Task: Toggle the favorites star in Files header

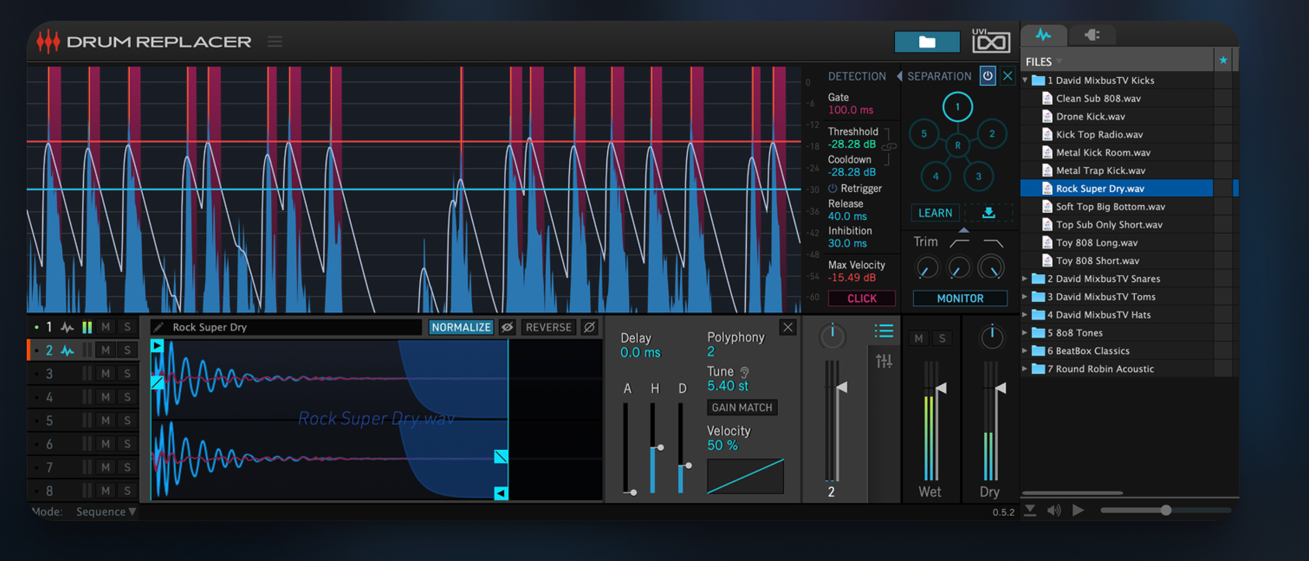Action: [1223, 60]
